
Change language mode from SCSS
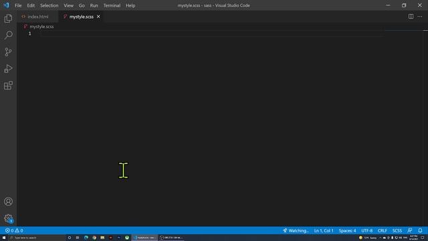[397, 230]
